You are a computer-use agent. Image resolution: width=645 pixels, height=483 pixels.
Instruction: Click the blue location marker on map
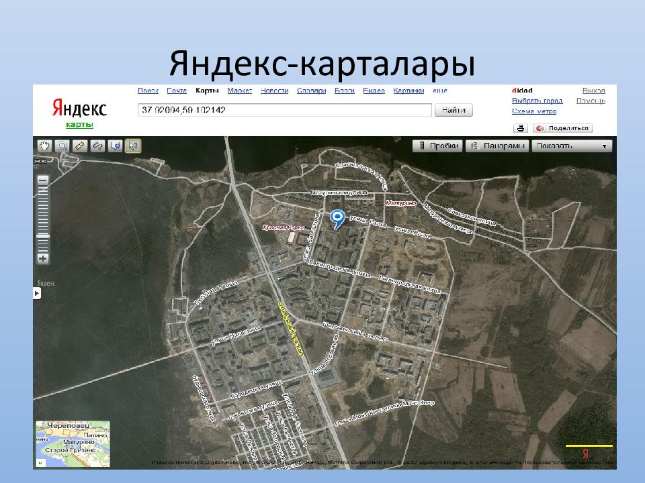(x=337, y=219)
